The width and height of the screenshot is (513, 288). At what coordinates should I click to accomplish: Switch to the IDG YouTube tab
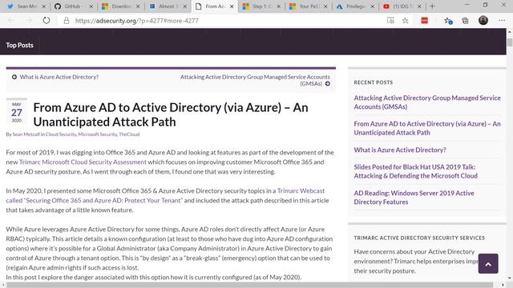[x=402, y=6]
